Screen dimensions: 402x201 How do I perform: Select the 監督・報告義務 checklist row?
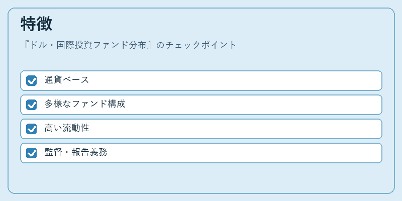pyautogui.click(x=202, y=153)
